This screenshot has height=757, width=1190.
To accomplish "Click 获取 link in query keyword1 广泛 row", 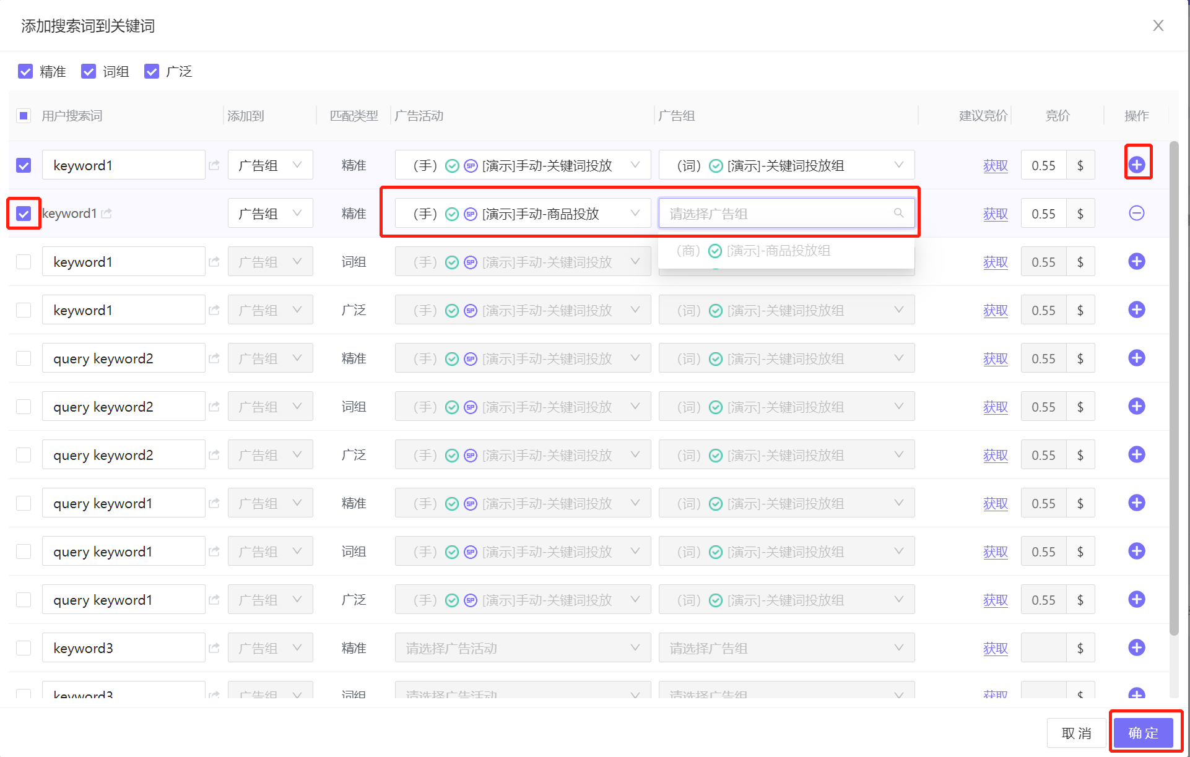I will [996, 600].
